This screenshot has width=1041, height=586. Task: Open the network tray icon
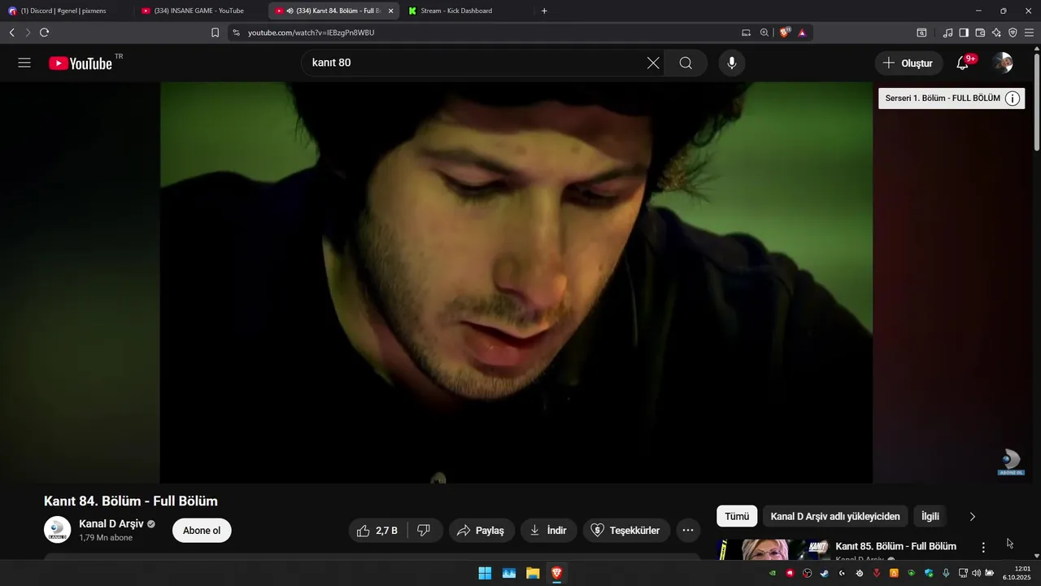click(963, 573)
